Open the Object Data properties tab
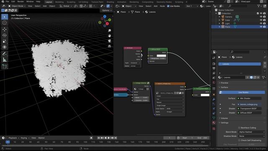 click(x=214, y=118)
